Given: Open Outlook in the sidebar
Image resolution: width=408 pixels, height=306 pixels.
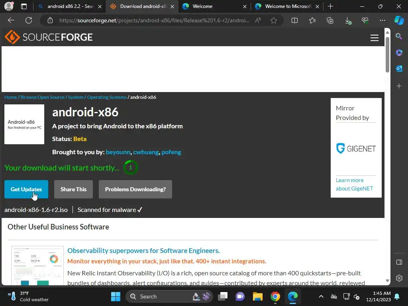Looking at the screenshot, I should click(399, 69).
